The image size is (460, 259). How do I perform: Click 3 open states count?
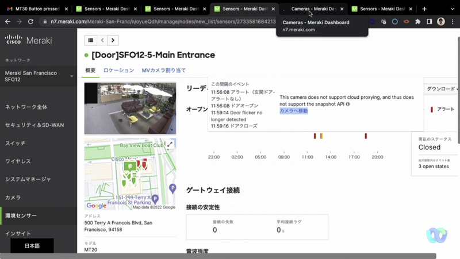pyautogui.click(x=434, y=167)
